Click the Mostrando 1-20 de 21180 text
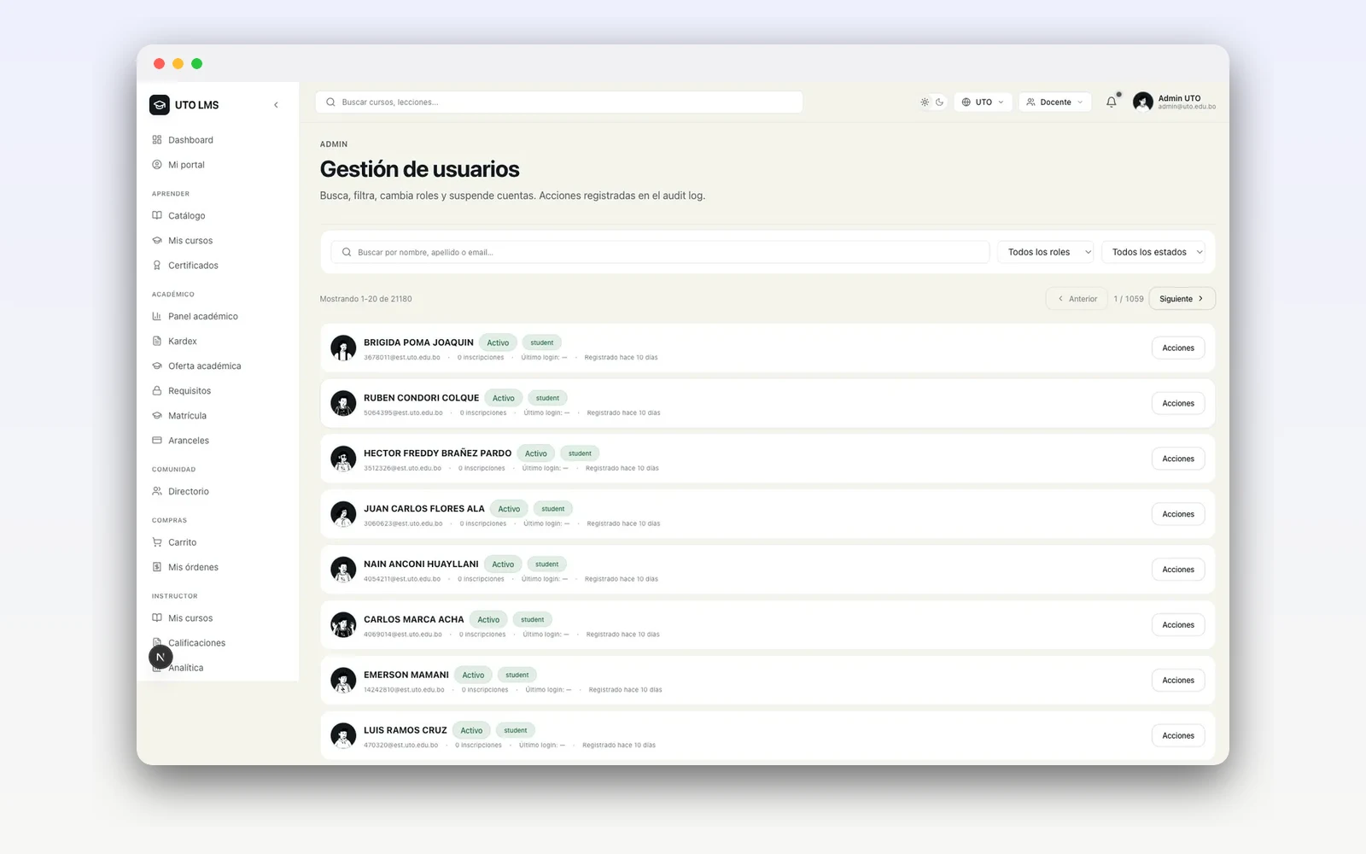 [x=365, y=299]
